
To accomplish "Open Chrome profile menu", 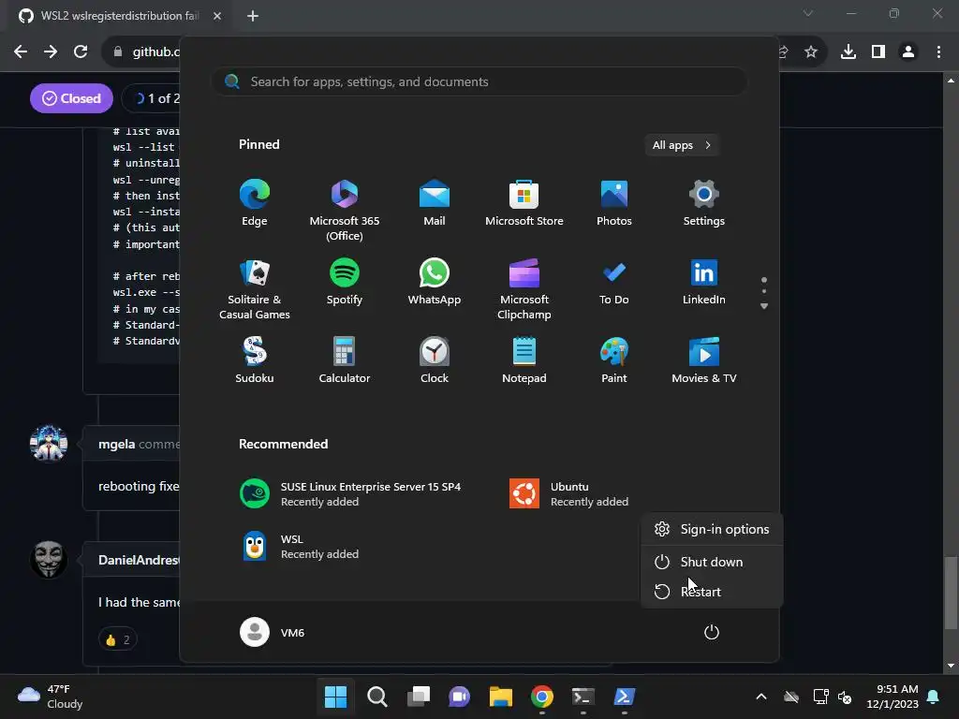I will pos(908,52).
